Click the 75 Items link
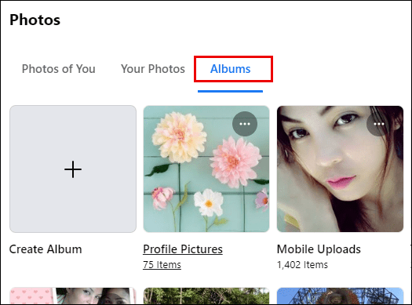 162,264
